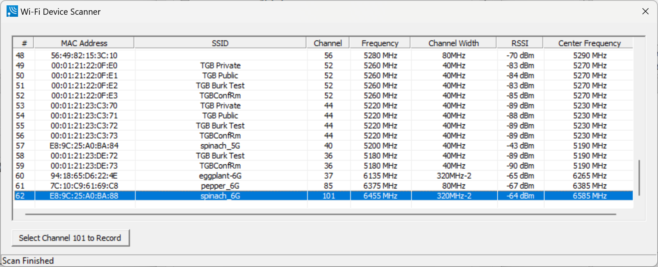Select MAC address 00:01:21:23:DE:72
658x267 pixels.
coord(84,155)
